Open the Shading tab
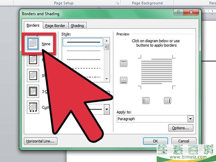 point(77,26)
